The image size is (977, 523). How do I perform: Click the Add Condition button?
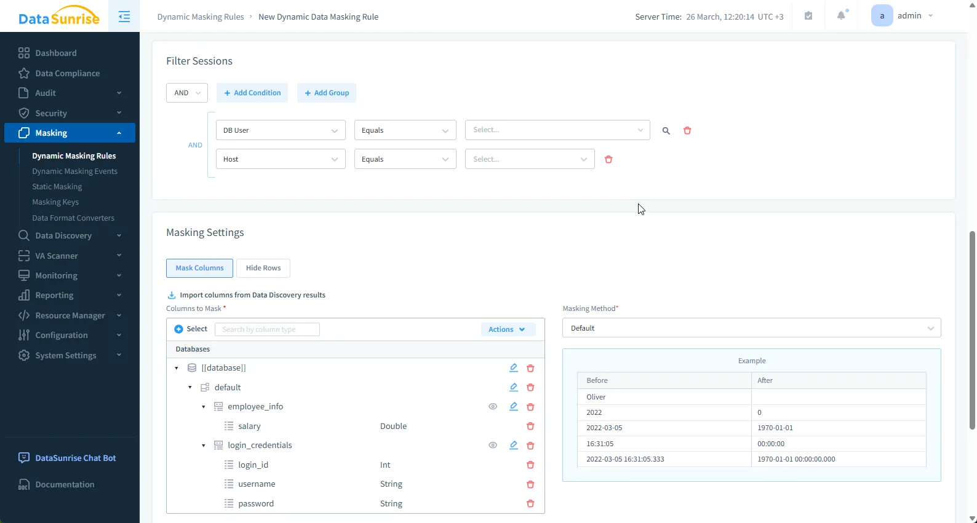coord(252,93)
